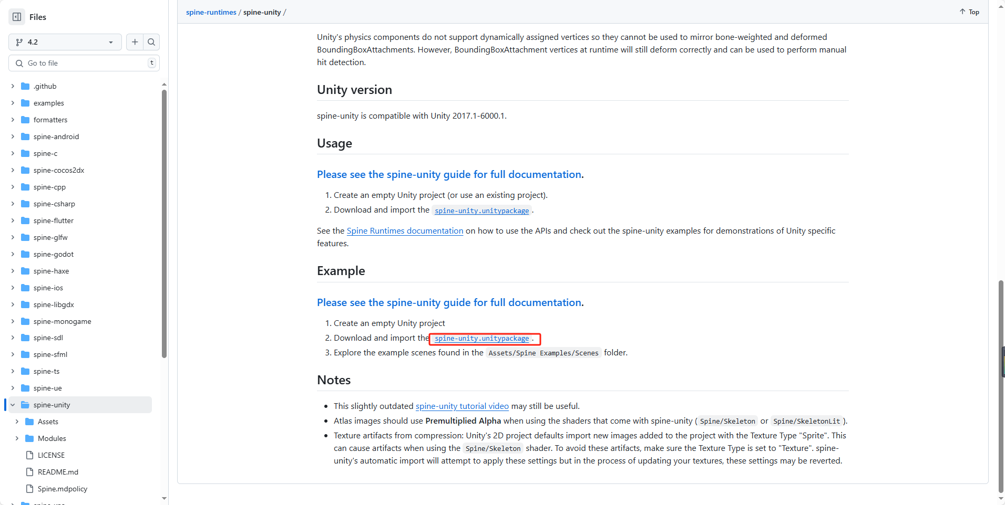Click the LICENSE file icon

pos(29,455)
